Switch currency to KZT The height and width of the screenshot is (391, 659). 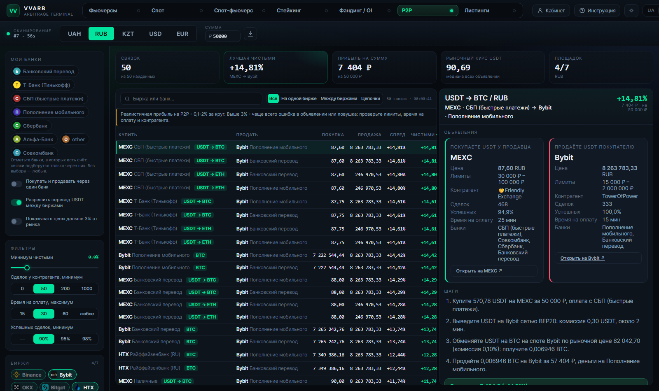(128, 34)
